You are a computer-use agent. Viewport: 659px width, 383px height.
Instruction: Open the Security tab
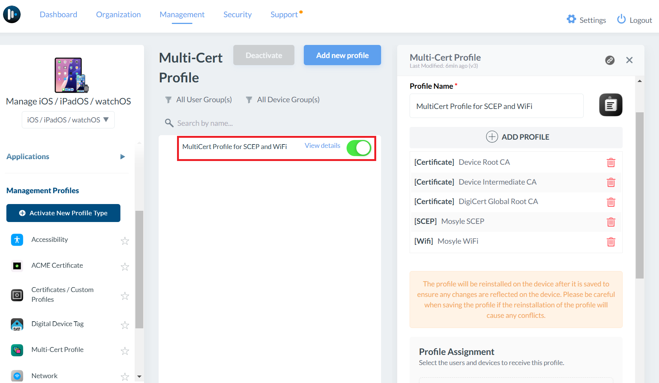237,15
